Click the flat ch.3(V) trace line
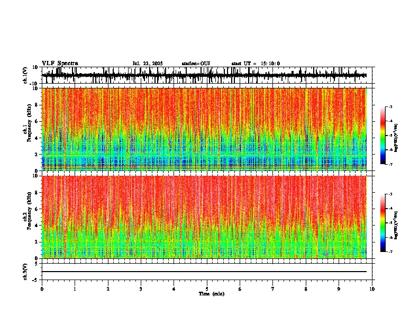The image size is (419, 324). [204, 272]
